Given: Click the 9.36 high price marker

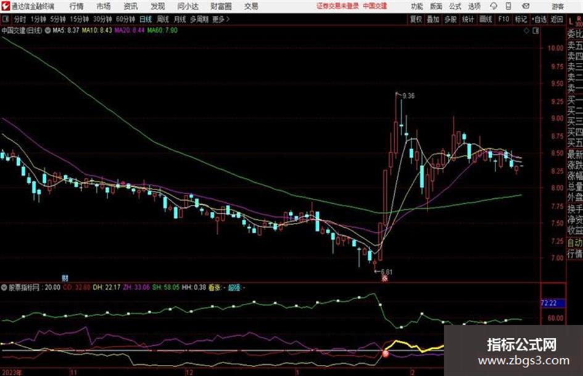Looking at the screenshot, I should (x=408, y=96).
